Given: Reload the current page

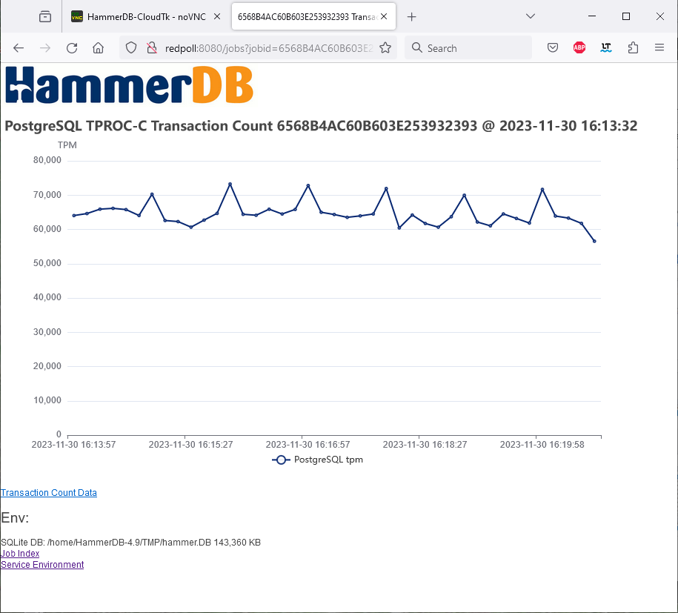Looking at the screenshot, I should pos(72,48).
